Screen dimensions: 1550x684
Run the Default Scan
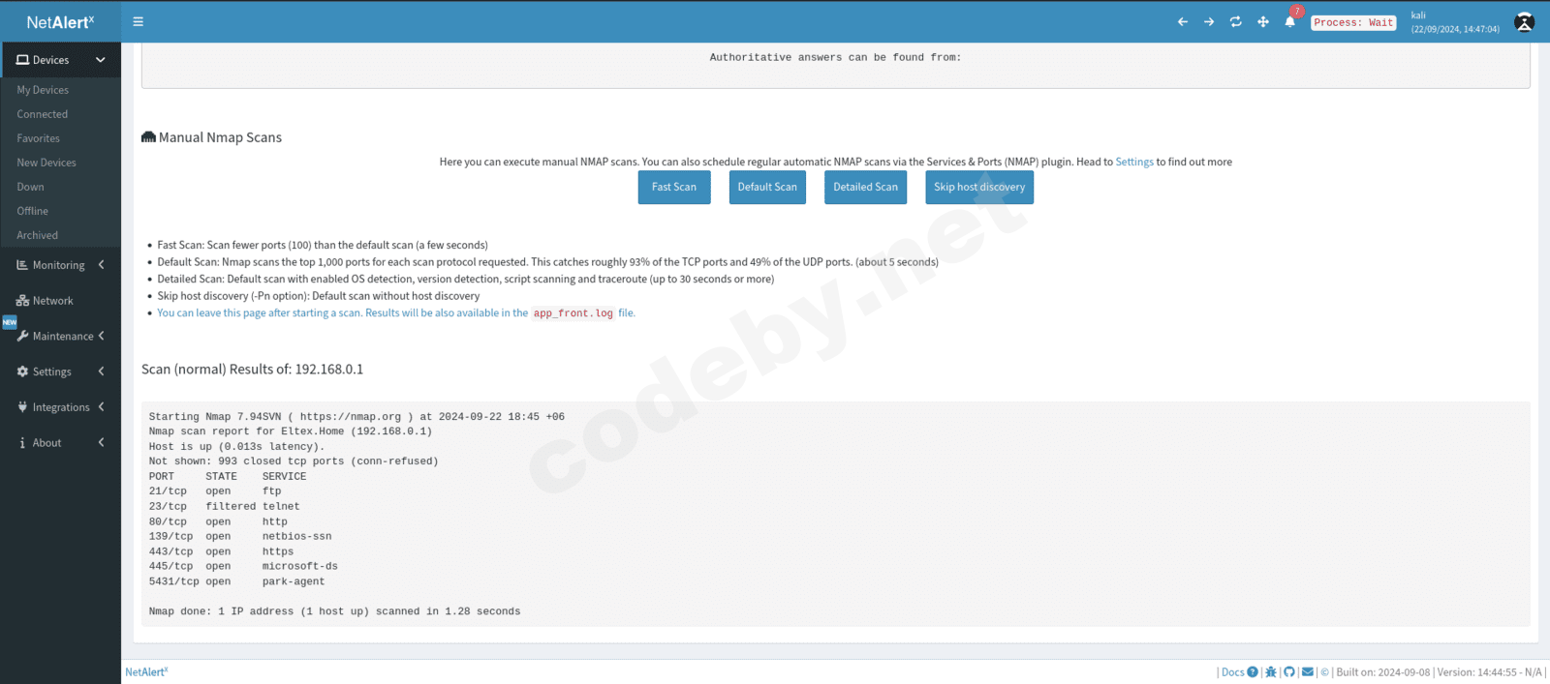pos(767,188)
